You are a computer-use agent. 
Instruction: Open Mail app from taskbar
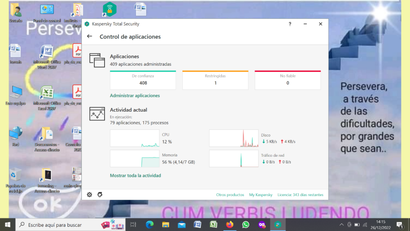182,225
